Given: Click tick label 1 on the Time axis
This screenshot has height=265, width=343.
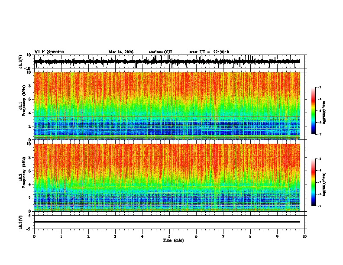Looking at the screenshot, I should click(x=61, y=236).
